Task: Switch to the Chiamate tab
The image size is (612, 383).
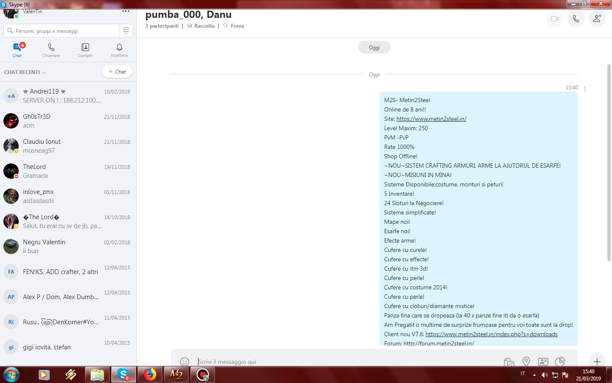Action: click(x=51, y=50)
